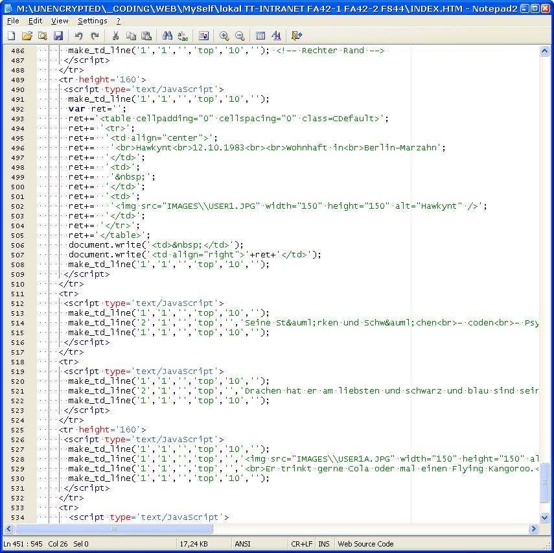This screenshot has height=553, width=554.
Task: Click 'cellpadding' on line 493
Action: [165, 119]
